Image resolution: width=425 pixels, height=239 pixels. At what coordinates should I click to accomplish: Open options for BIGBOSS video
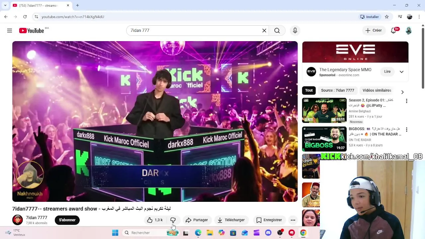click(x=406, y=129)
